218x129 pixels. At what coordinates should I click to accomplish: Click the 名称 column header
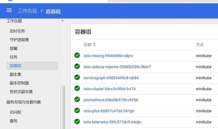(x=87, y=45)
